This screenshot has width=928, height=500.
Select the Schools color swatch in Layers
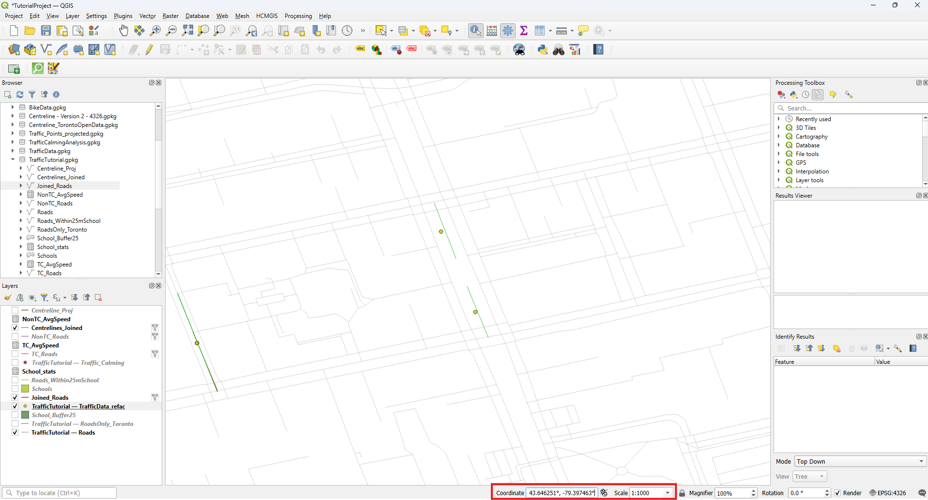[x=25, y=389]
